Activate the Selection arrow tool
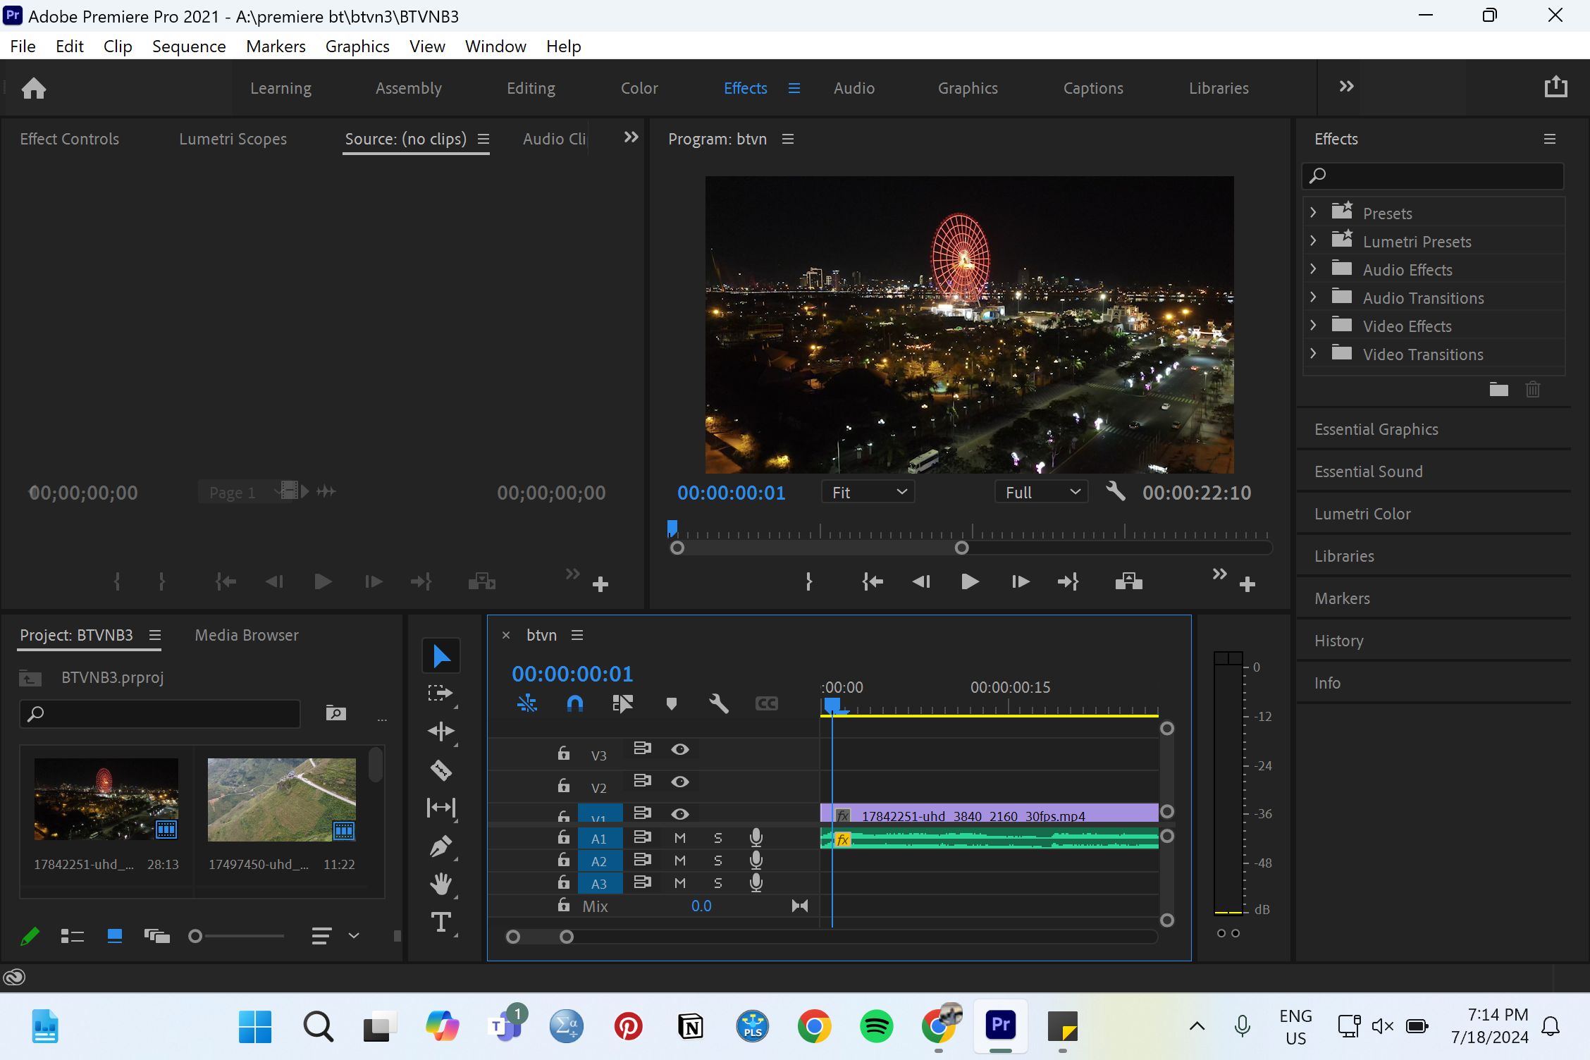Viewport: 1590px width, 1060px height. (x=441, y=656)
